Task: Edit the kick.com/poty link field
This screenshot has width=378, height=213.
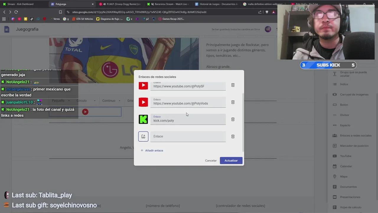Action: [x=188, y=119]
